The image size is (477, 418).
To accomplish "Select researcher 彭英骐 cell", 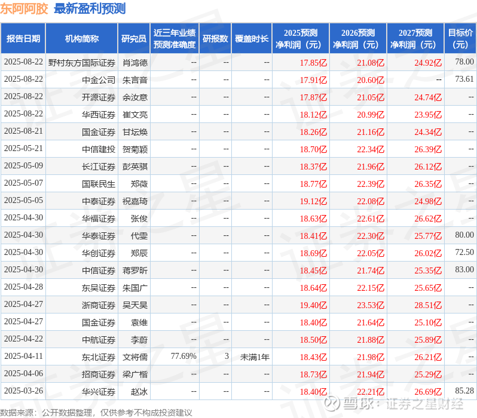I will 135,167.
